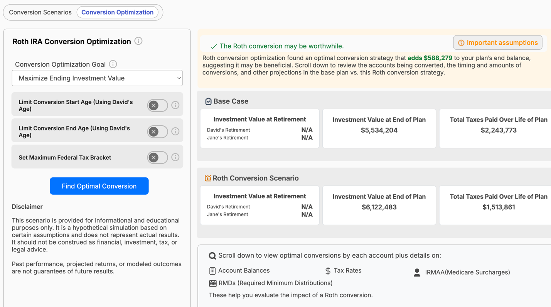Open Important assumptions
551x307 pixels.
pyautogui.click(x=497, y=42)
